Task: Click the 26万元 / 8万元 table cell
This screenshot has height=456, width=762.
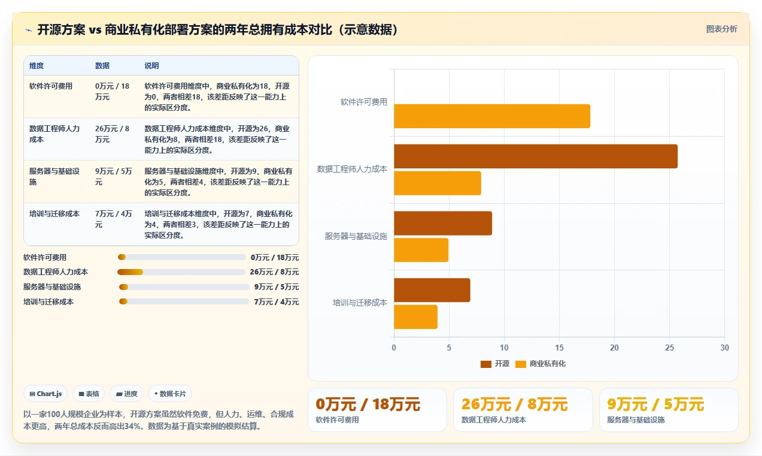Action: [113, 134]
